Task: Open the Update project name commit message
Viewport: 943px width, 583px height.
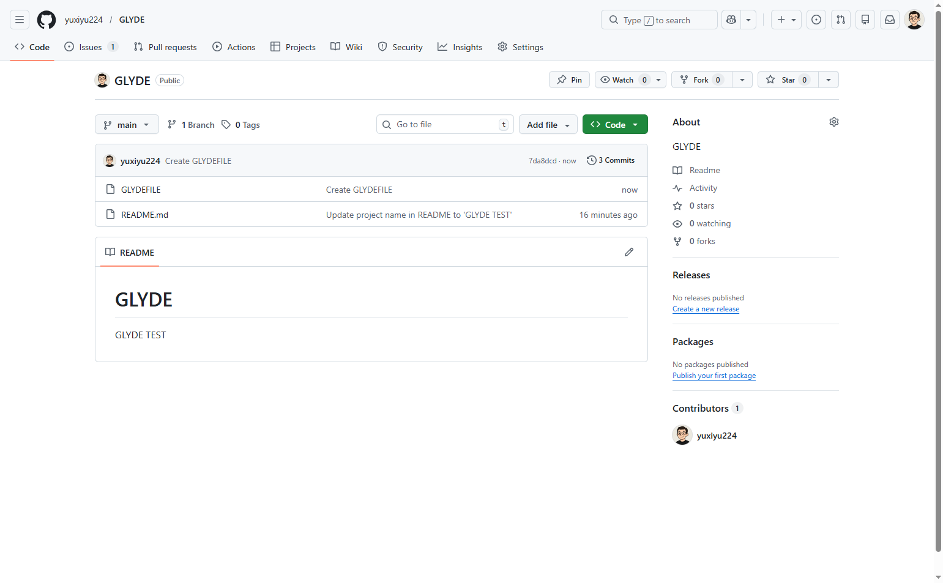Action: (x=419, y=215)
